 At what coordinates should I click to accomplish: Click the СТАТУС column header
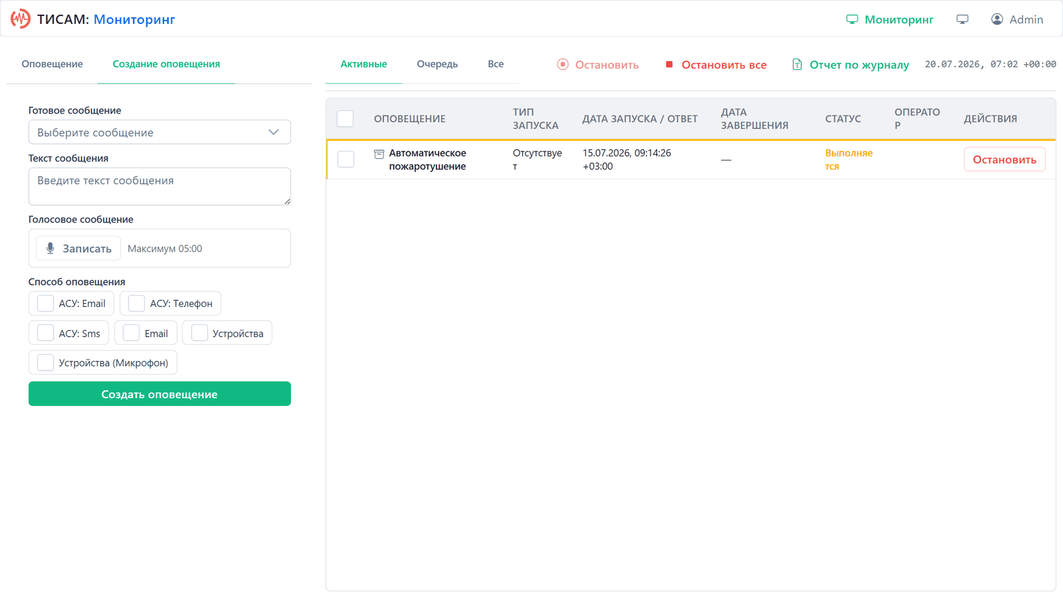[x=843, y=119]
